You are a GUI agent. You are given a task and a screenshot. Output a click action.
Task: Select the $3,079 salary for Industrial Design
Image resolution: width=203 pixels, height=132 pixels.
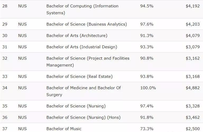tap(192, 47)
